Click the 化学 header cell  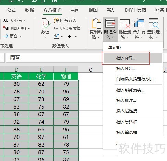click(41, 76)
